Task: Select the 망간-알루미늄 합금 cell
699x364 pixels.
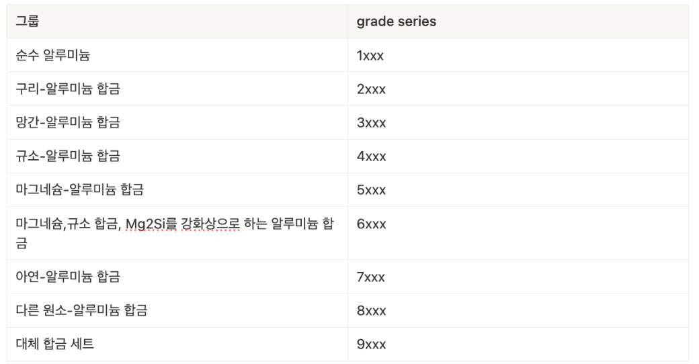Action: (x=177, y=122)
